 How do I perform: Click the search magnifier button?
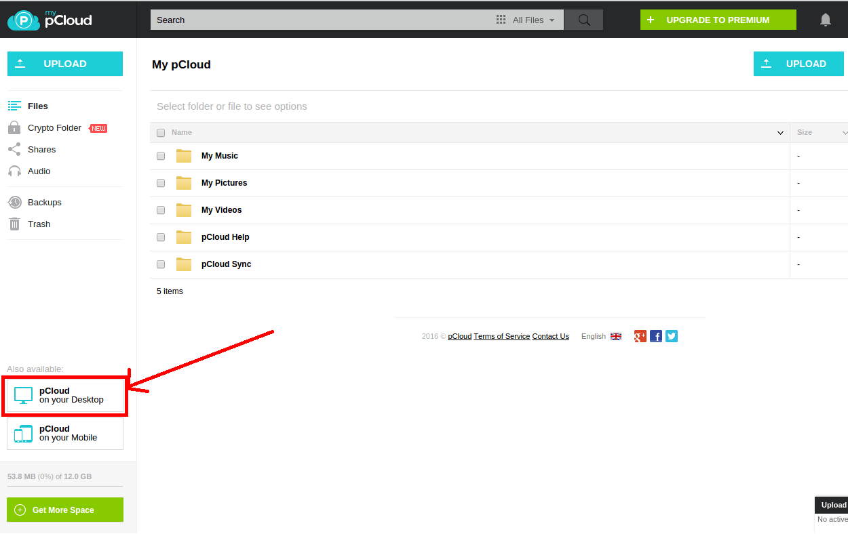[x=583, y=20]
